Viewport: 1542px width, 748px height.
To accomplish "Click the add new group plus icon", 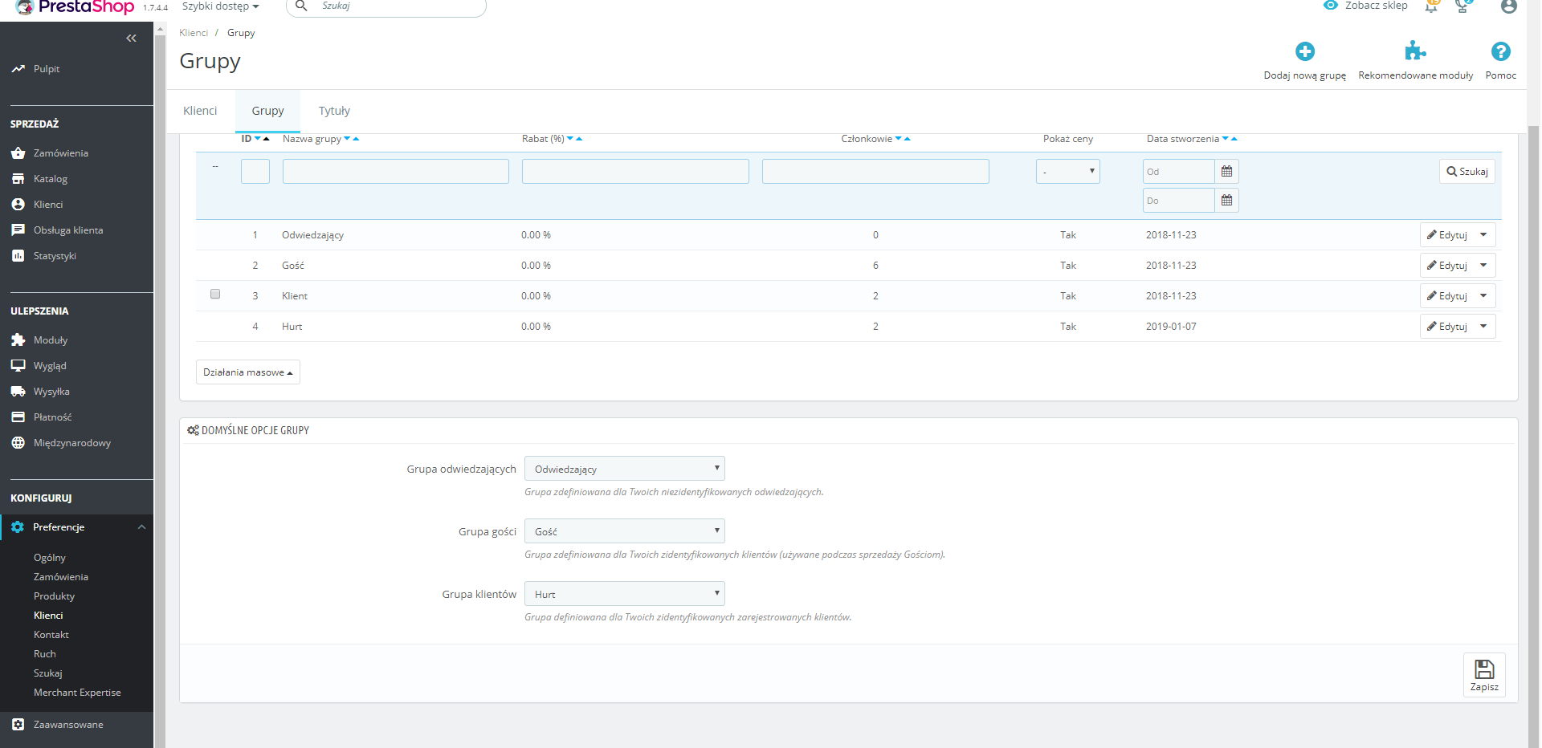I will click(x=1305, y=51).
